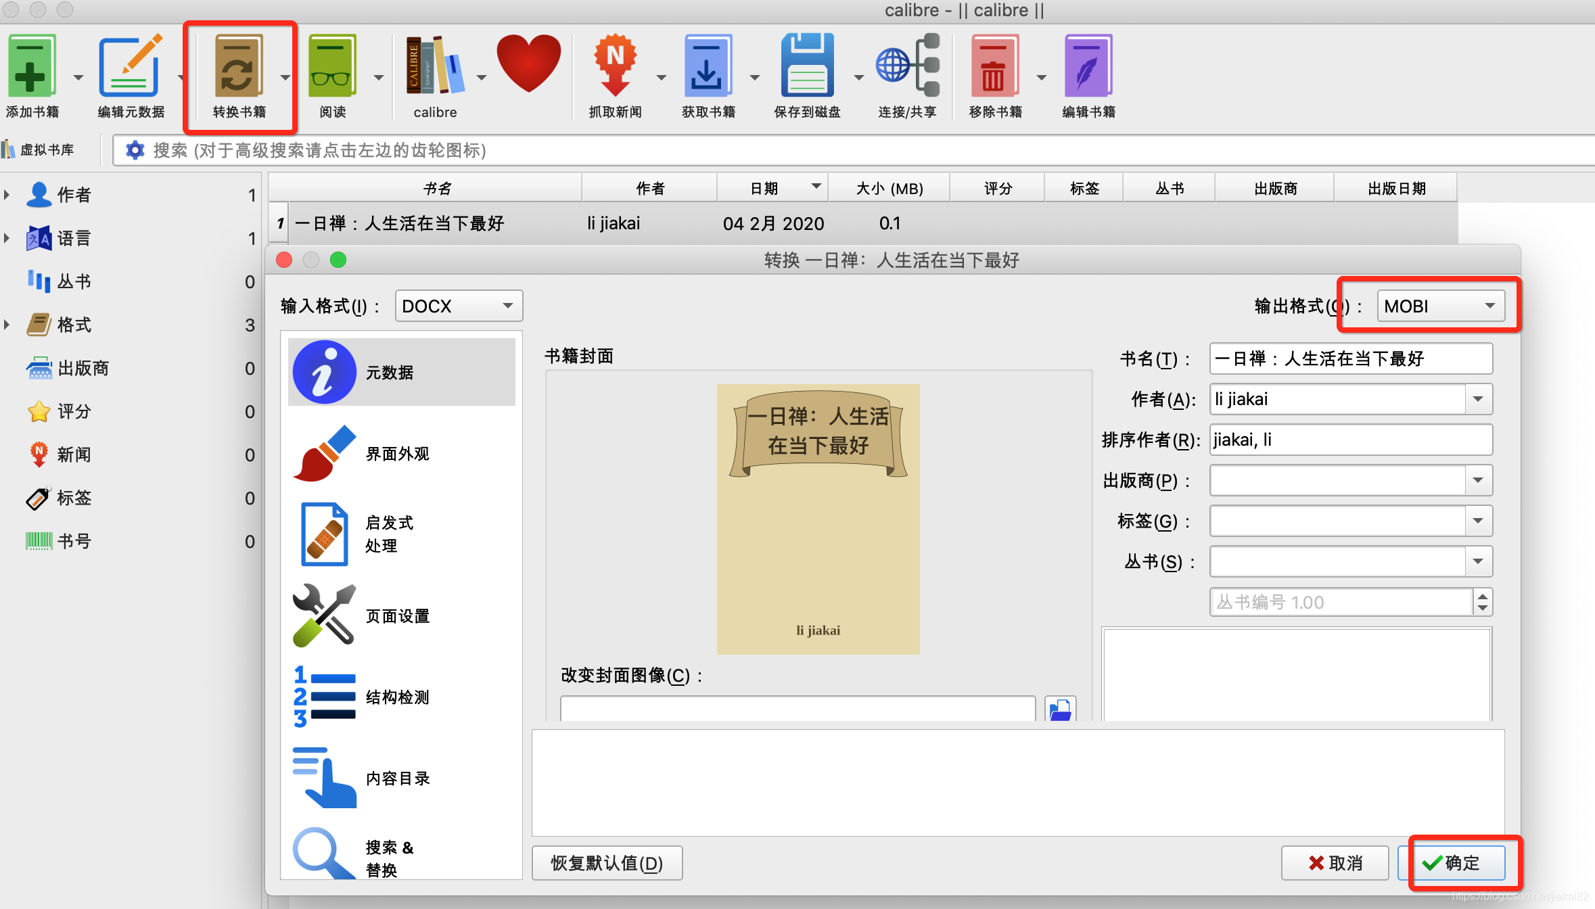This screenshot has width=1595, height=909.
Task: Click the change cover image path field
Action: click(x=798, y=709)
